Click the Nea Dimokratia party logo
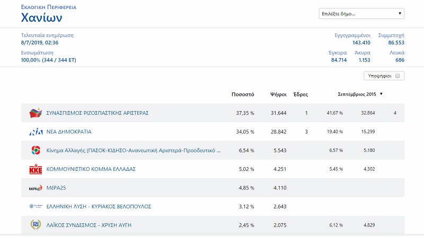 [36, 132]
